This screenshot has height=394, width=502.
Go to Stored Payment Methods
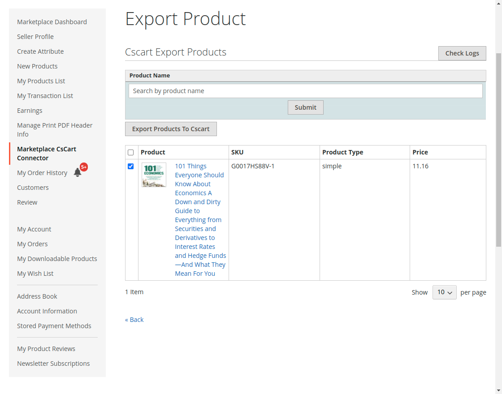pyautogui.click(x=54, y=326)
